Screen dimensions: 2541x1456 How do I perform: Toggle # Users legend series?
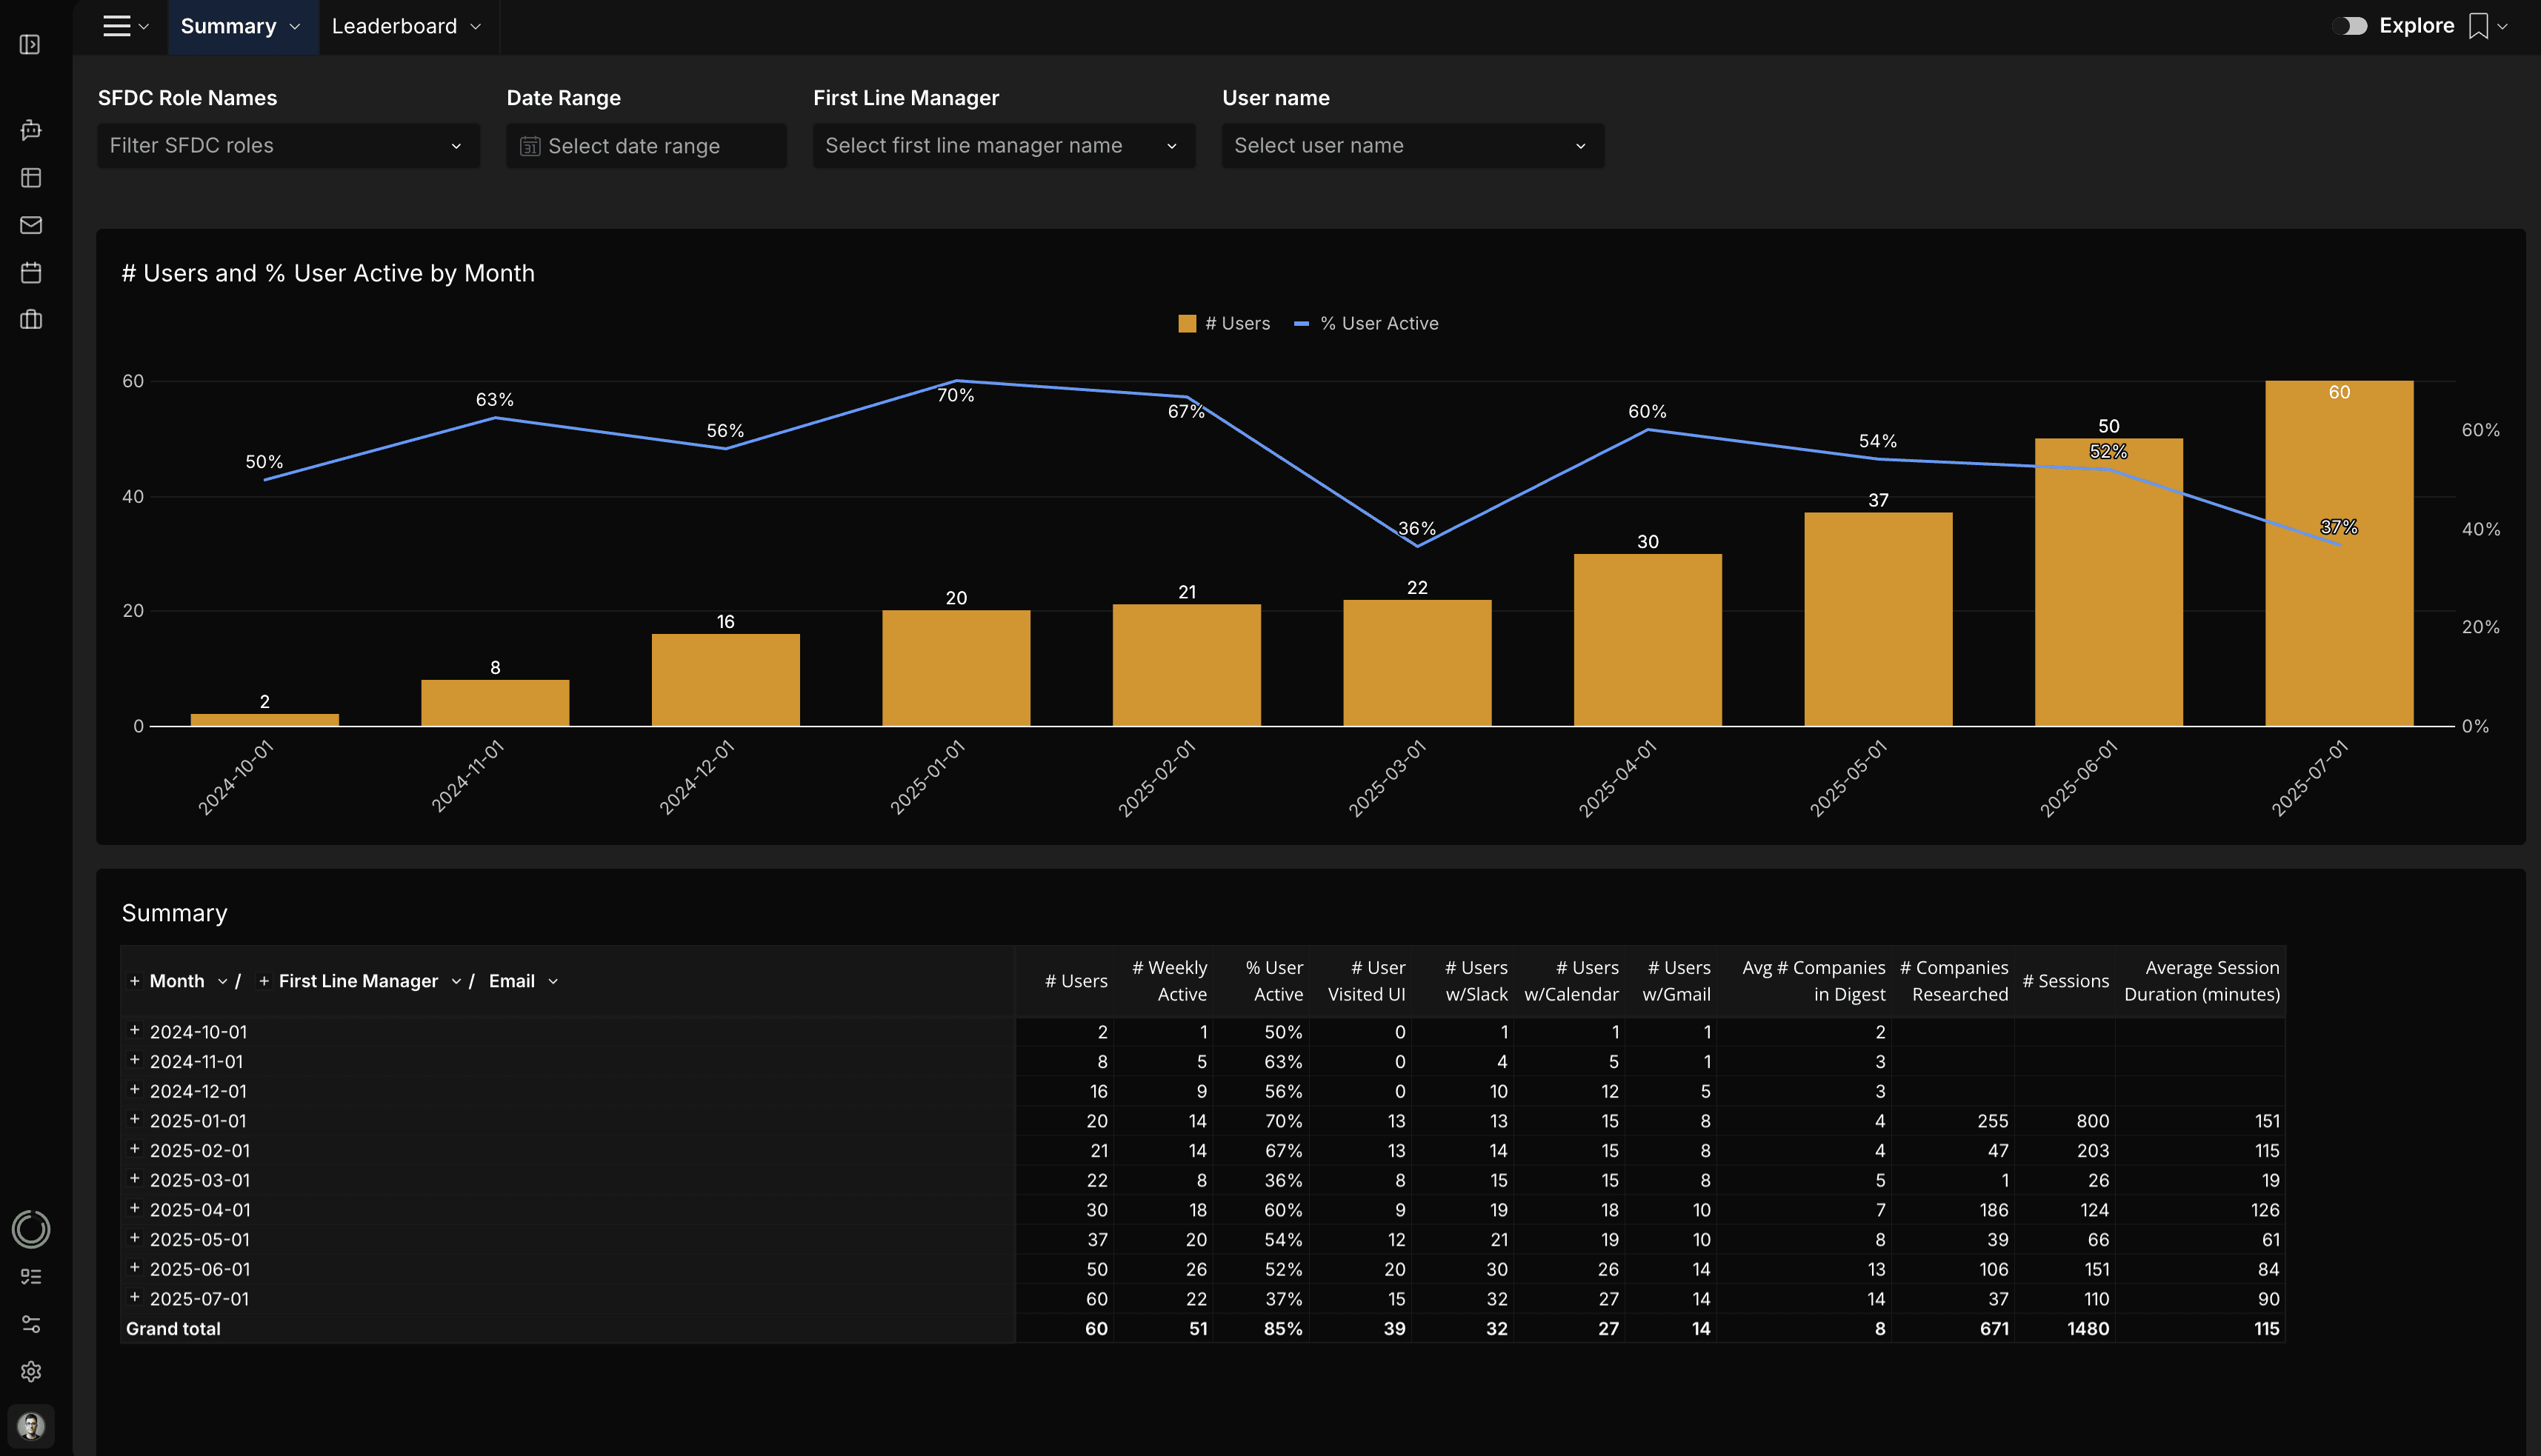pos(1224,323)
